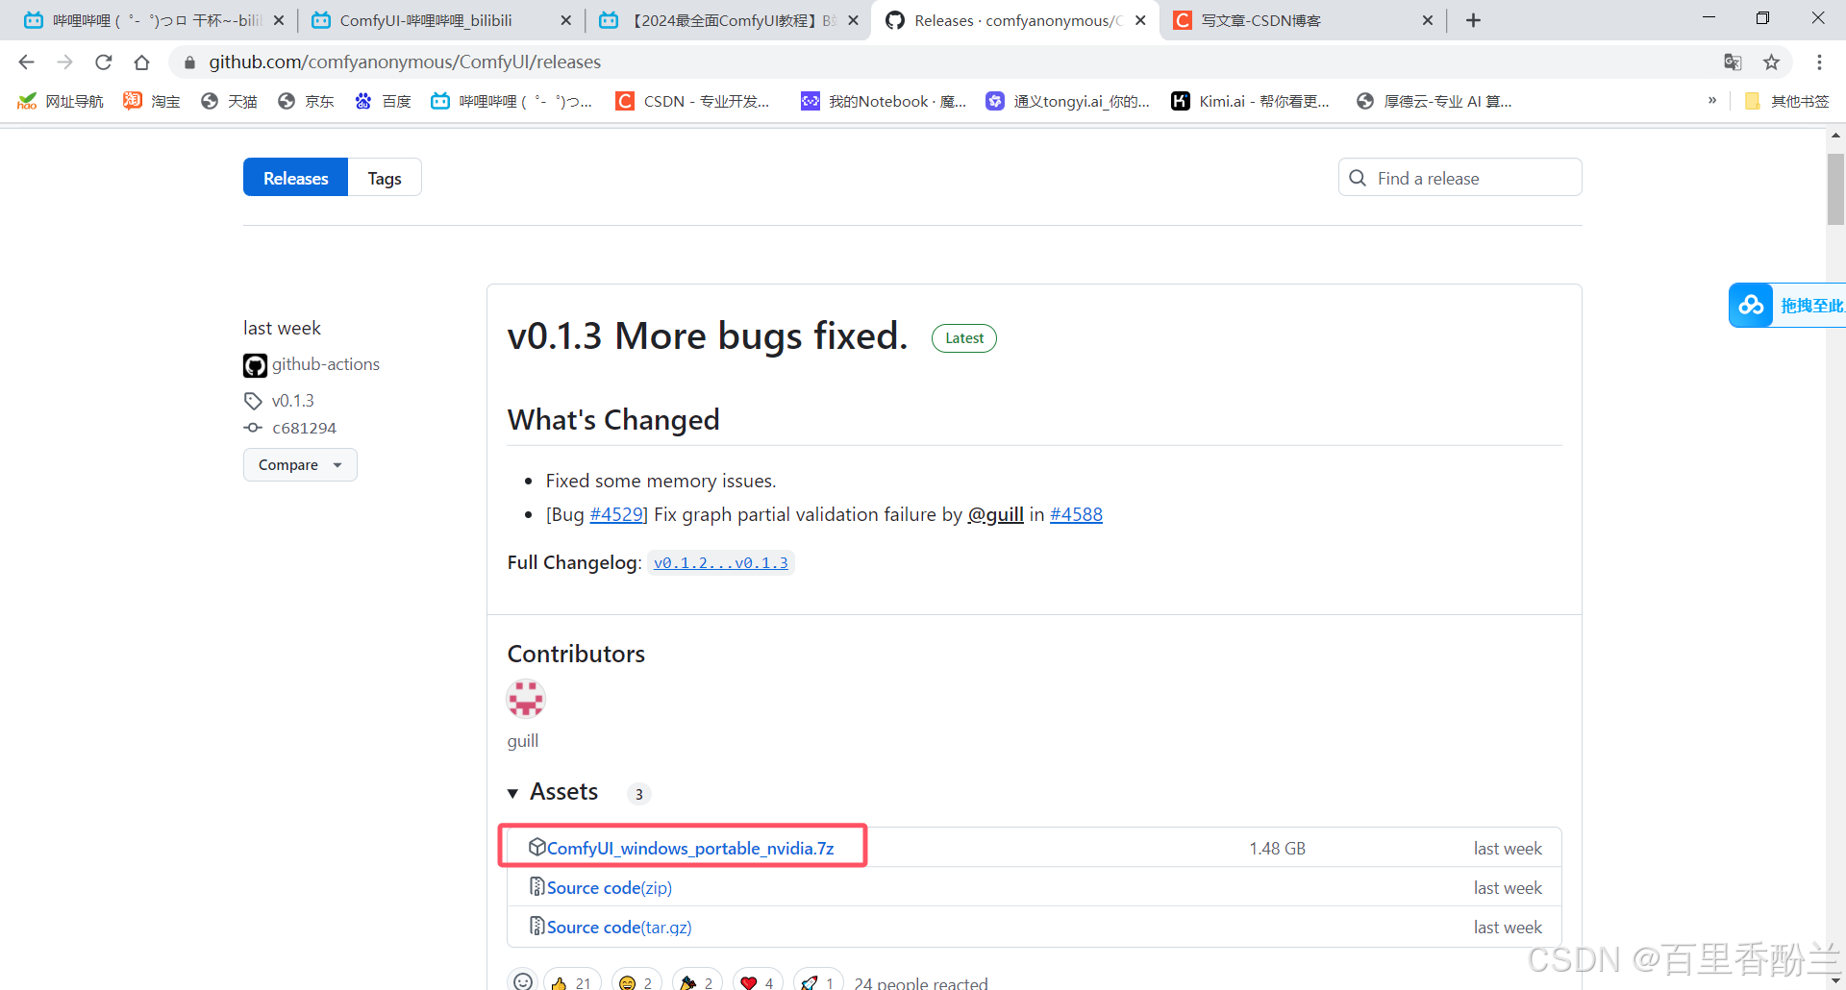Open a new browser tab

[x=1473, y=20]
